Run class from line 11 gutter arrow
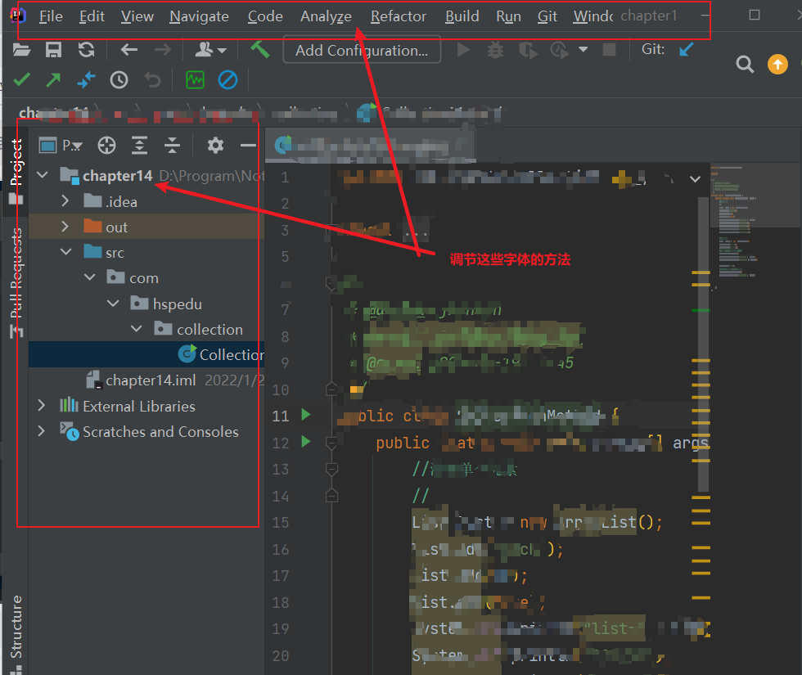802x675 pixels. click(306, 415)
